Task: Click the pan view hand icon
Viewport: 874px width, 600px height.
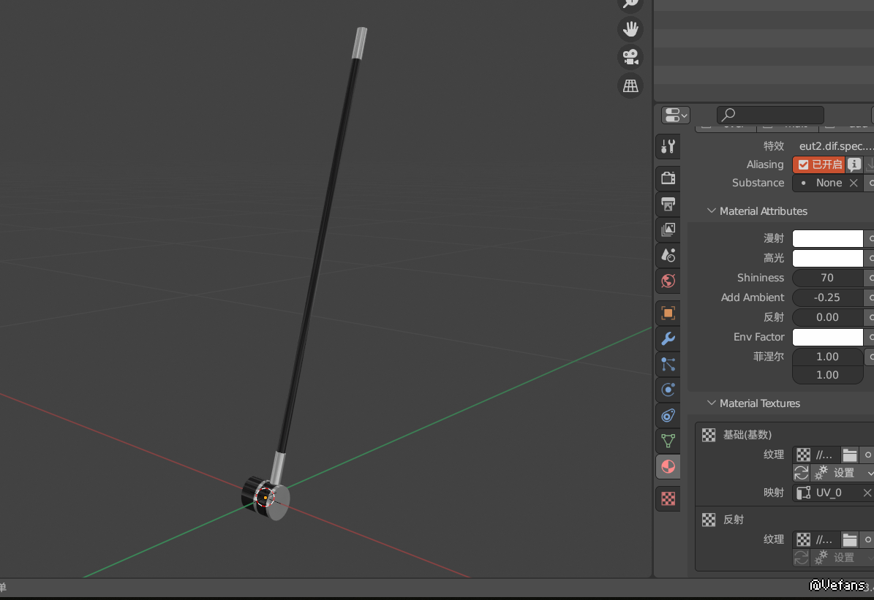Action: [x=630, y=29]
